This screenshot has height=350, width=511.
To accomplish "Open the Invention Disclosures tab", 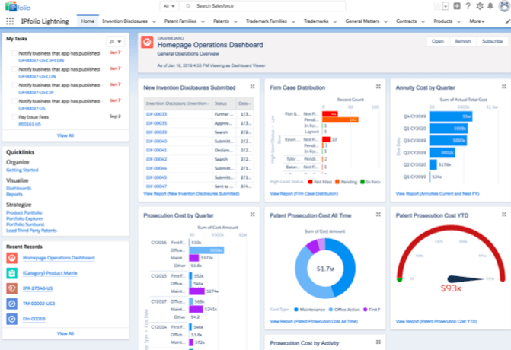I will [x=125, y=21].
